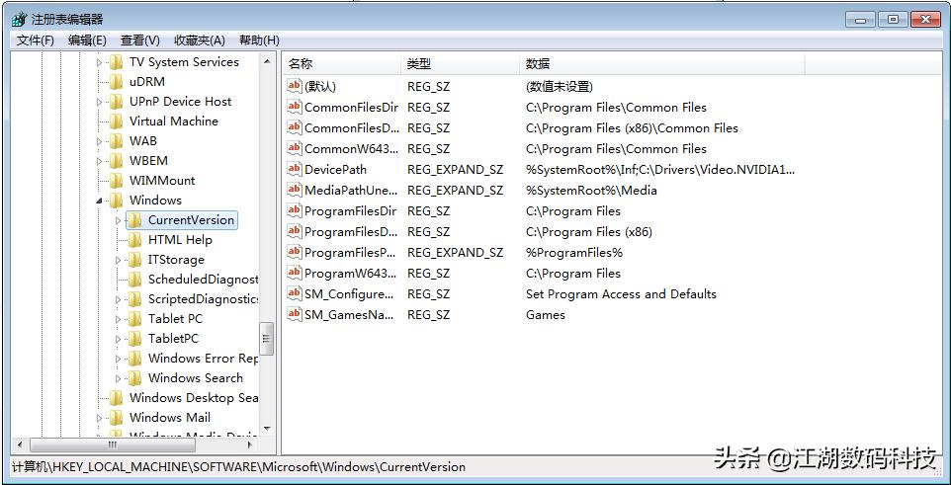Select the Windows Desktop Search tree key
Viewport: 951px width, 485px height.
(x=194, y=398)
